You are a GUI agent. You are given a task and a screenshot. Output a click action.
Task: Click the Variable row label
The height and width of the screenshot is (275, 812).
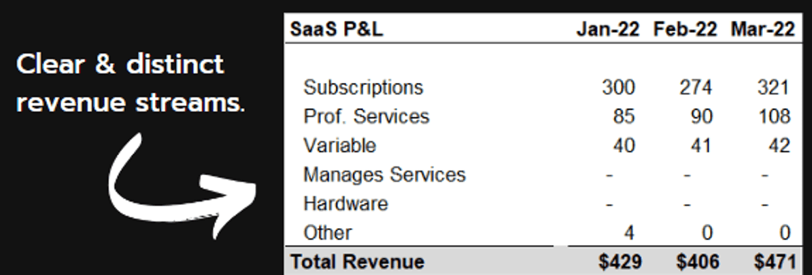click(x=340, y=145)
